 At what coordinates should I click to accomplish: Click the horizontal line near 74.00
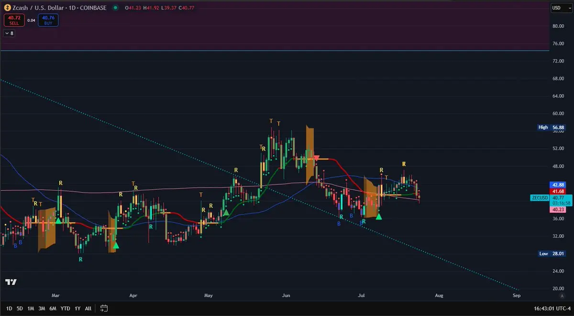click(275, 51)
